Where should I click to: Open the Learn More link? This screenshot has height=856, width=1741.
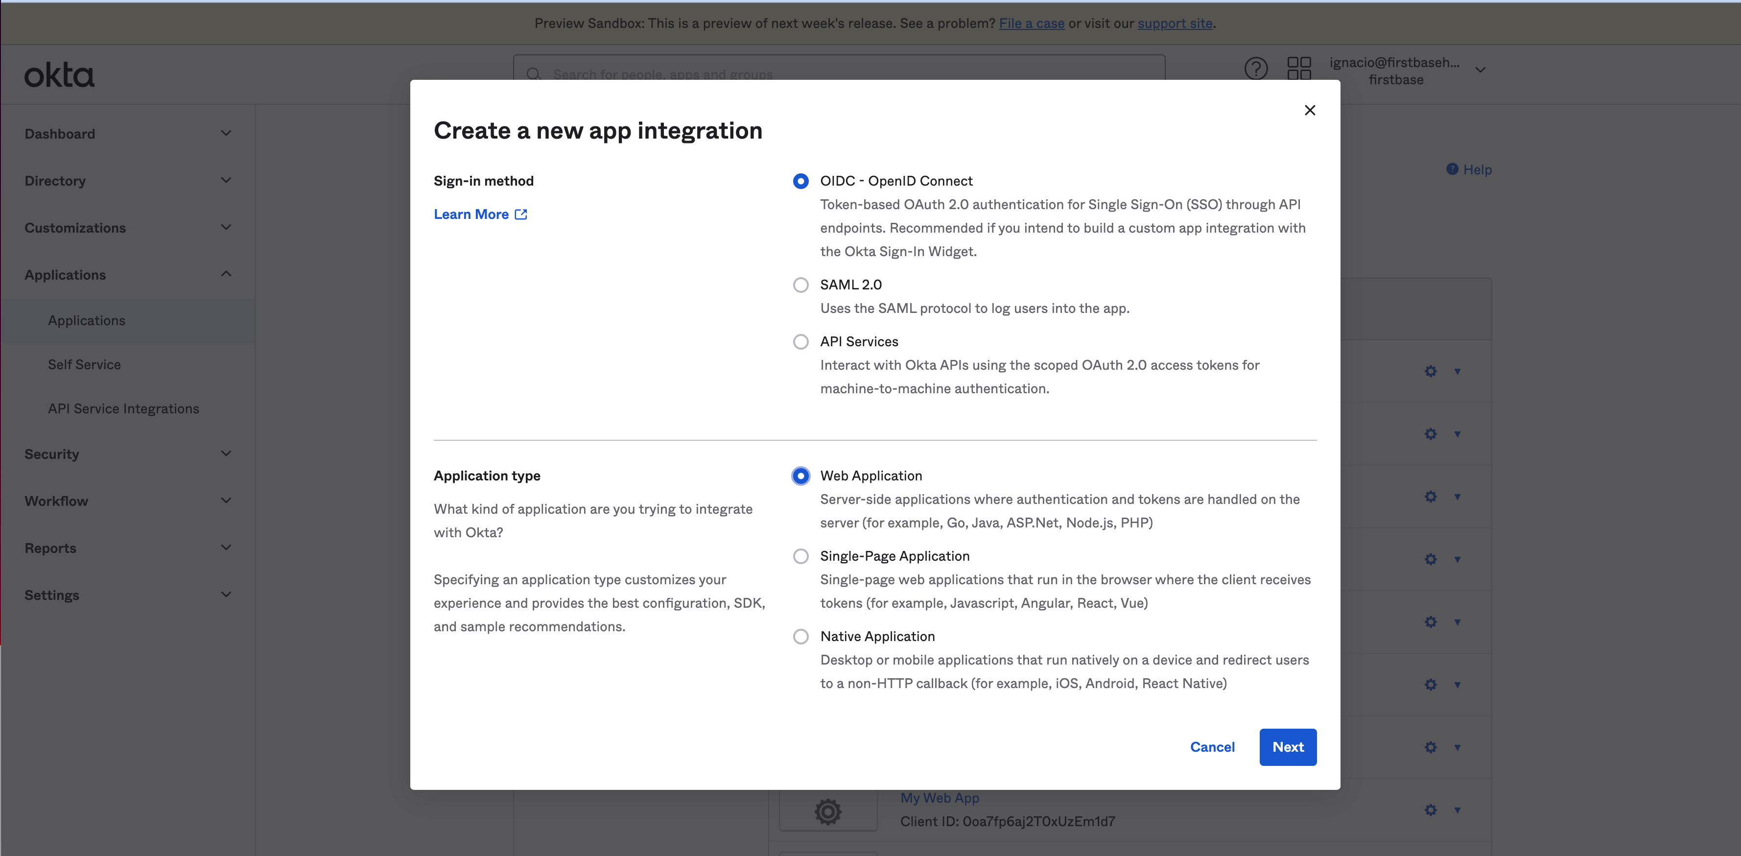[x=471, y=214]
